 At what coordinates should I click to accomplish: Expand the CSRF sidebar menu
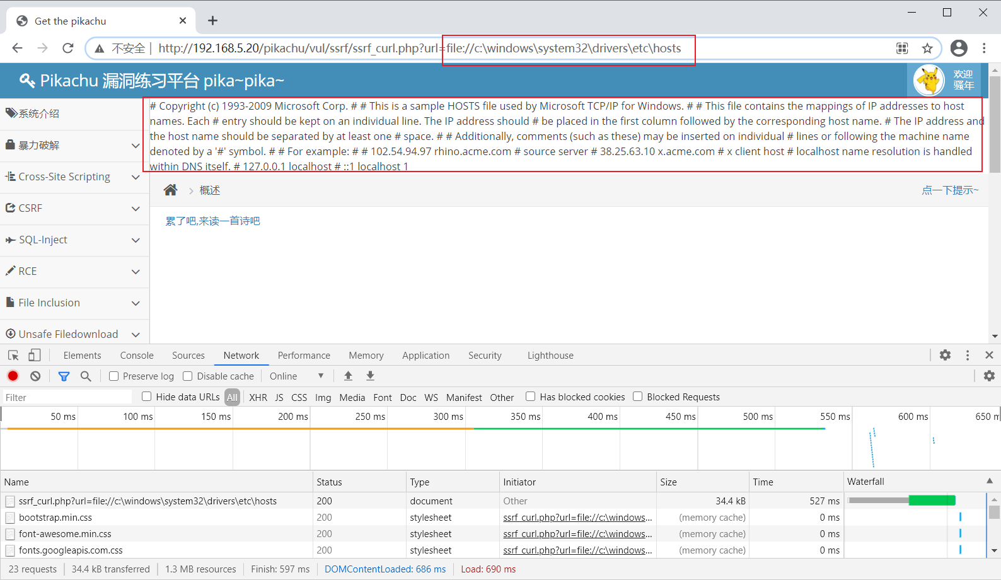point(74,209)
